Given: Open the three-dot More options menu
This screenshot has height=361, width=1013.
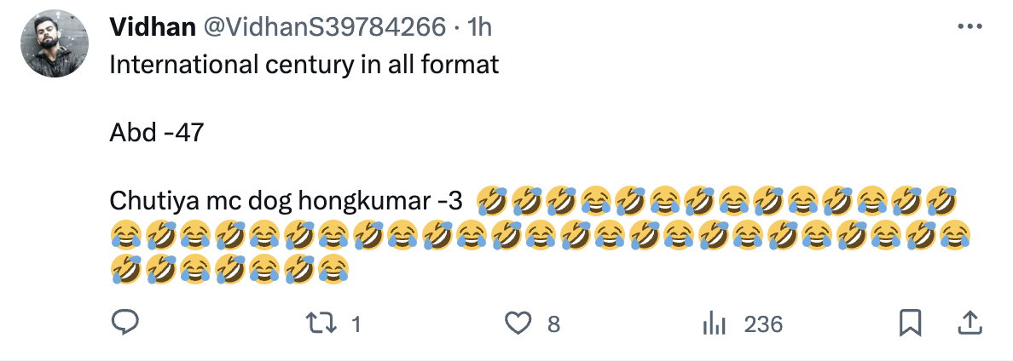Looking at the screenshot, I should [970, 27].
